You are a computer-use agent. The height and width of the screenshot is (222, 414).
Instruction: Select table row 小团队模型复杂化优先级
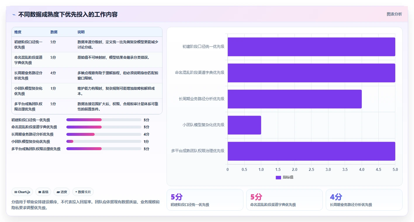pyautogui.click(x=87, y=91)
